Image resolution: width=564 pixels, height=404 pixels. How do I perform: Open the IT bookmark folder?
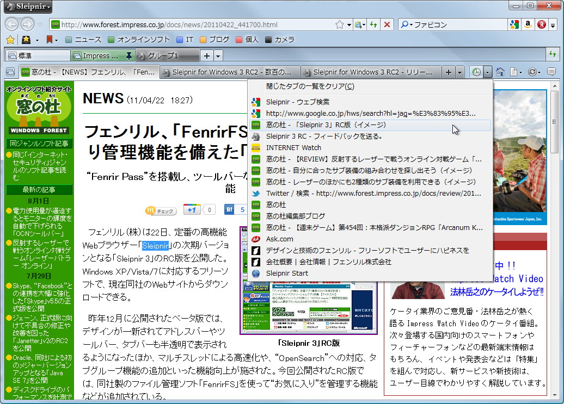185,40
